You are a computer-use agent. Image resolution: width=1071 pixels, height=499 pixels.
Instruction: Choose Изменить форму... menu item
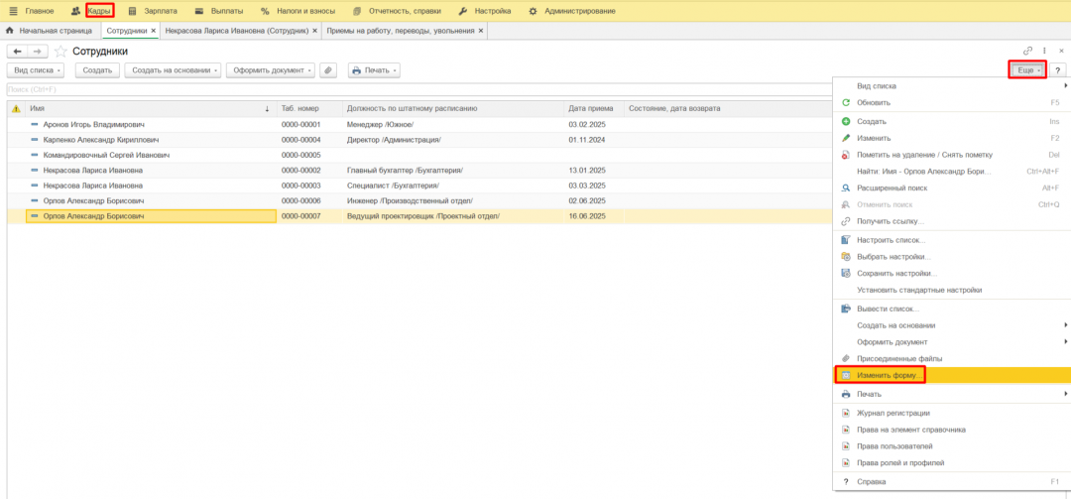pyautogui.click(x=952, y=375)
